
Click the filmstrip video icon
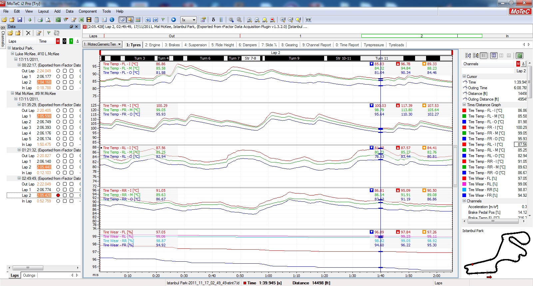point(89,20)
